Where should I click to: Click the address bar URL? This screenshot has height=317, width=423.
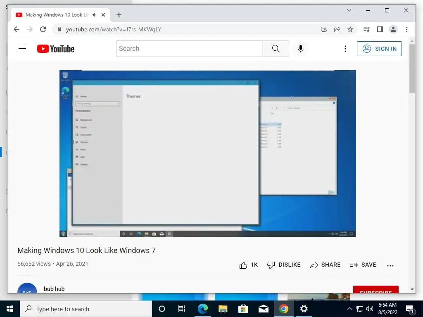[x=113, y=29]
